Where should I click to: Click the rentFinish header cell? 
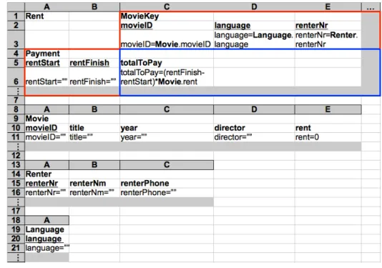pos(94,63)
